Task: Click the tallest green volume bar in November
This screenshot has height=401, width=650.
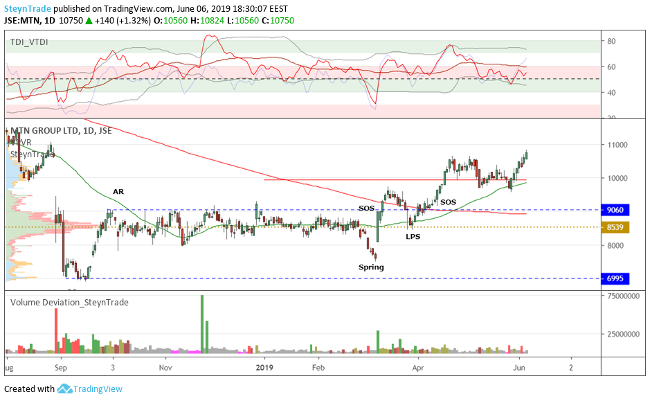Action: [x=202, y=324]
